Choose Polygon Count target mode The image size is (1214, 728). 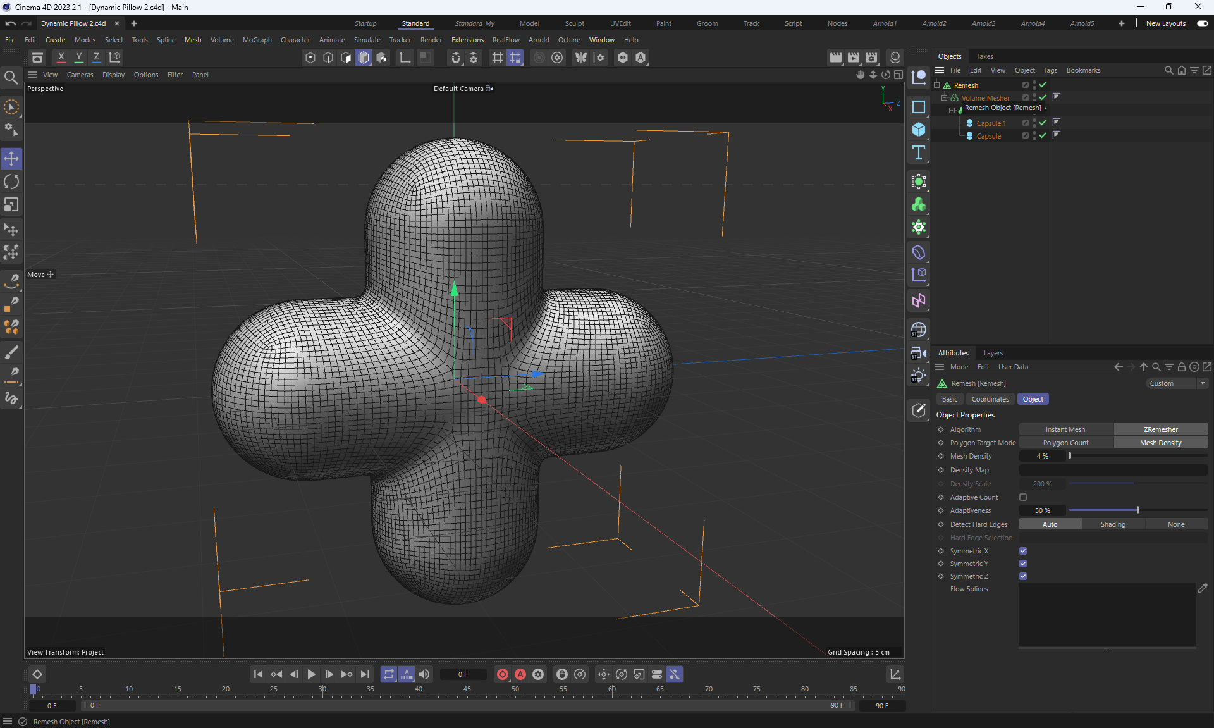pos(1065,443)
